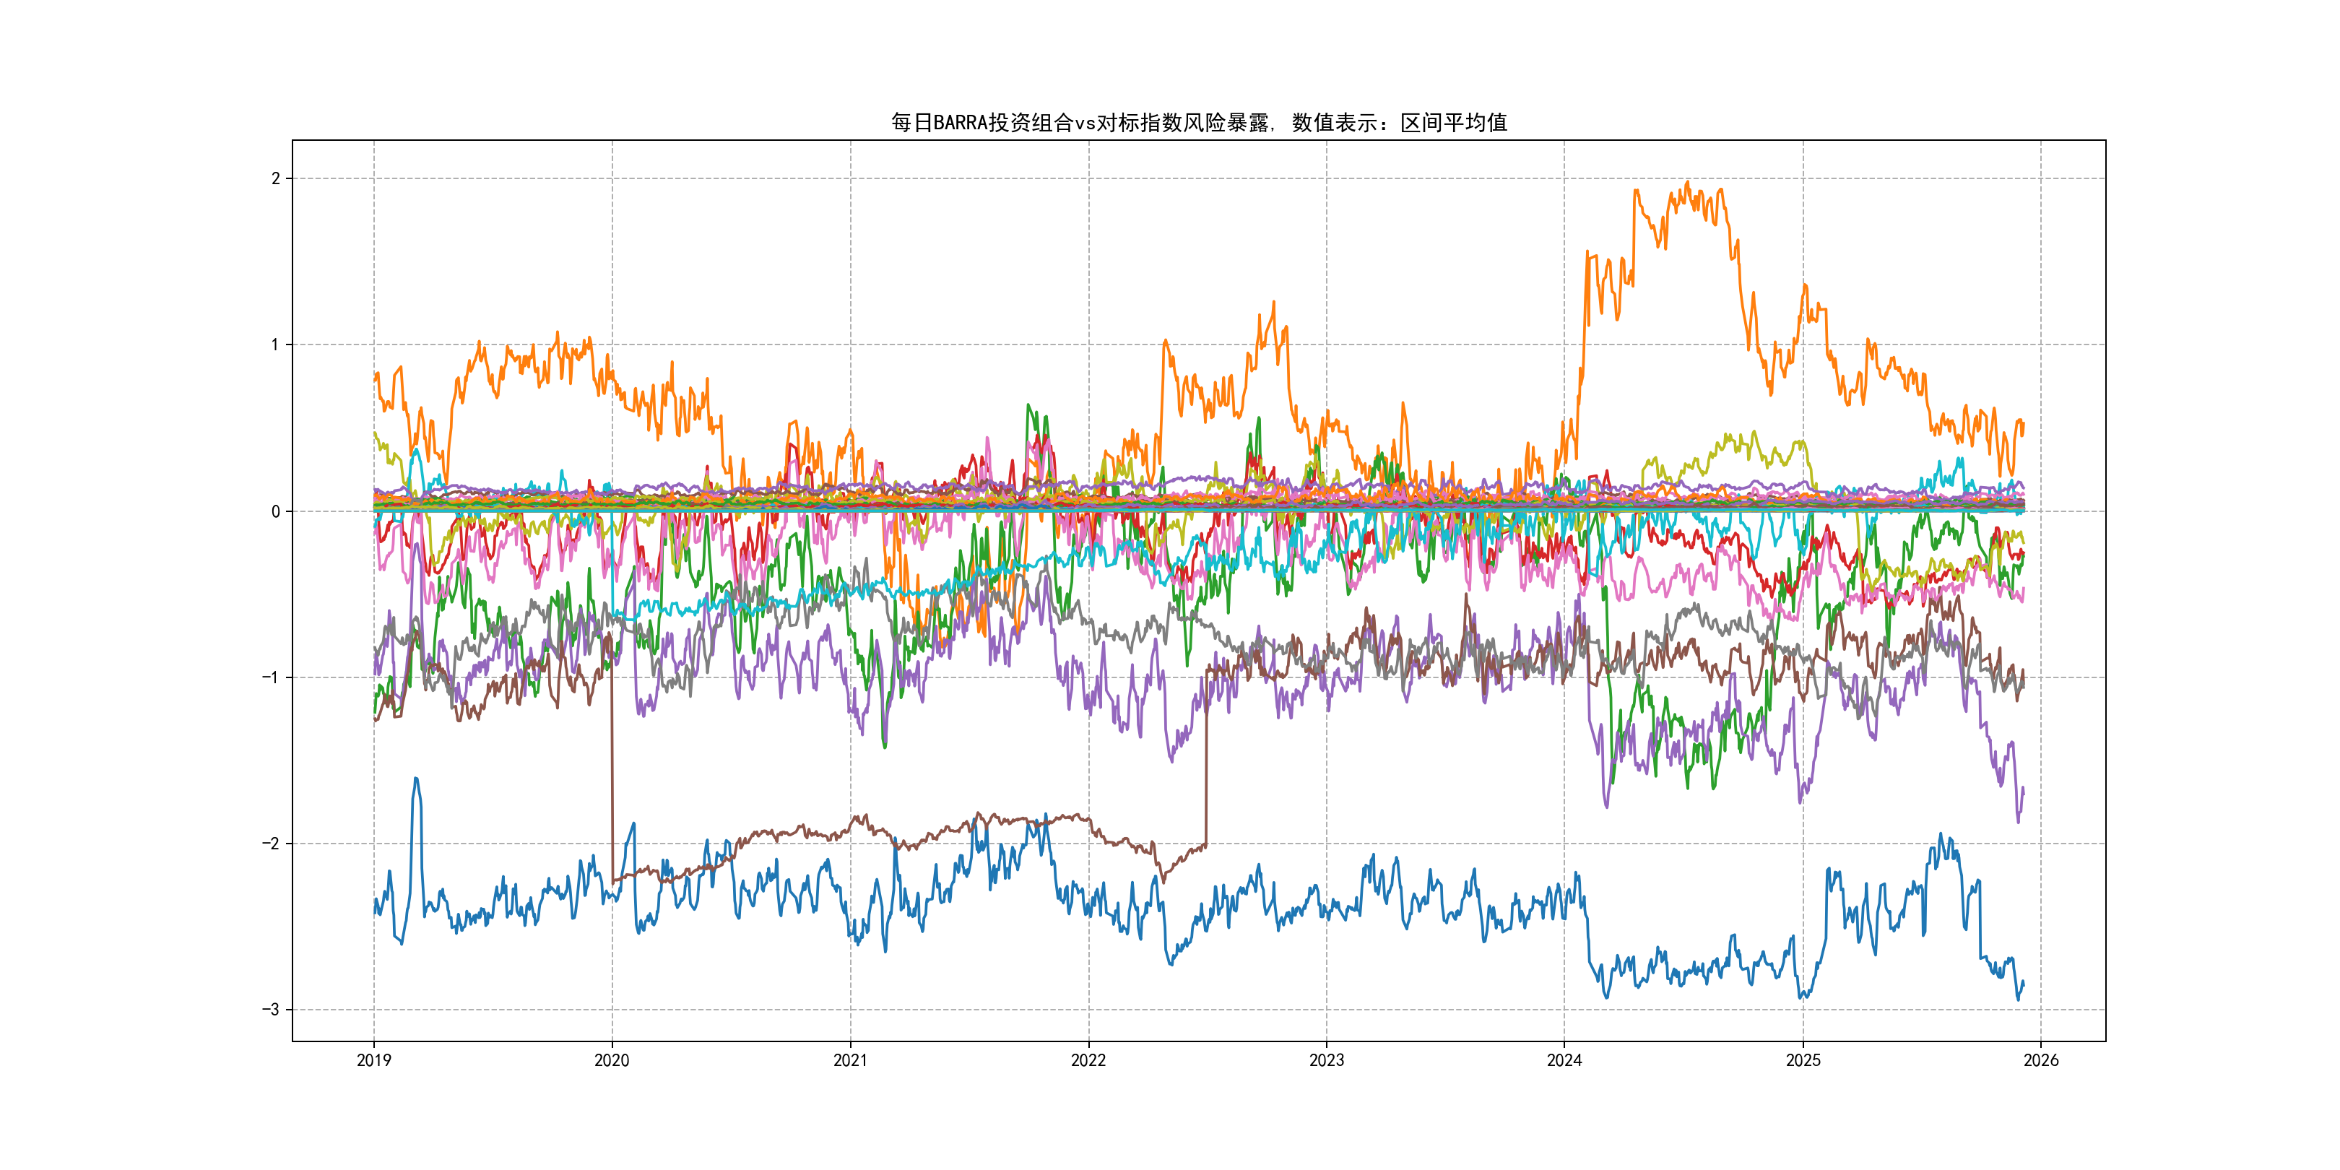
Task: Click the y-axis tick label 1
Action: coord(275,345)
